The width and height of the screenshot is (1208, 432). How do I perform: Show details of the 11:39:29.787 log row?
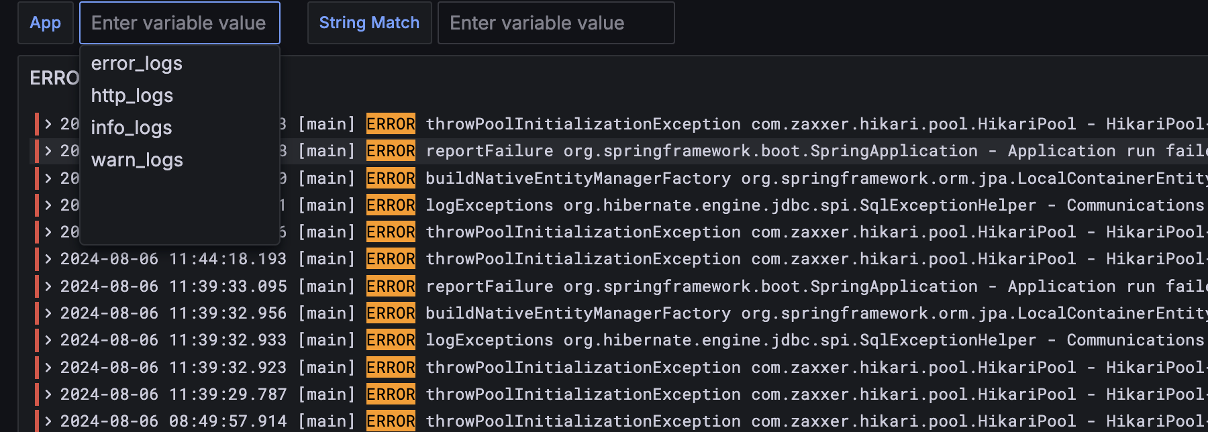(x=48, y=394)
